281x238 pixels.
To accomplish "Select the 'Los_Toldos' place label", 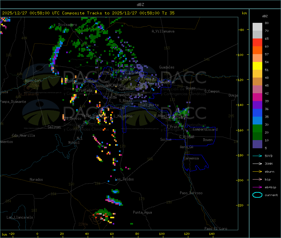I will [x=124, y=179].
